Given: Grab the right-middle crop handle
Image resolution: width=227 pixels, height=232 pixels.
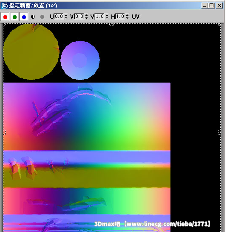Looking at the screenshot, I should point(220,132).
